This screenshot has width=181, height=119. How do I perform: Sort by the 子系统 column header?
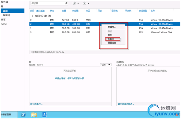[128, 11]
